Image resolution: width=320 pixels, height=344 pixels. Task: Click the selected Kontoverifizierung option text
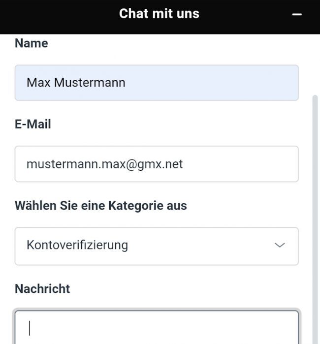point(77,245)
